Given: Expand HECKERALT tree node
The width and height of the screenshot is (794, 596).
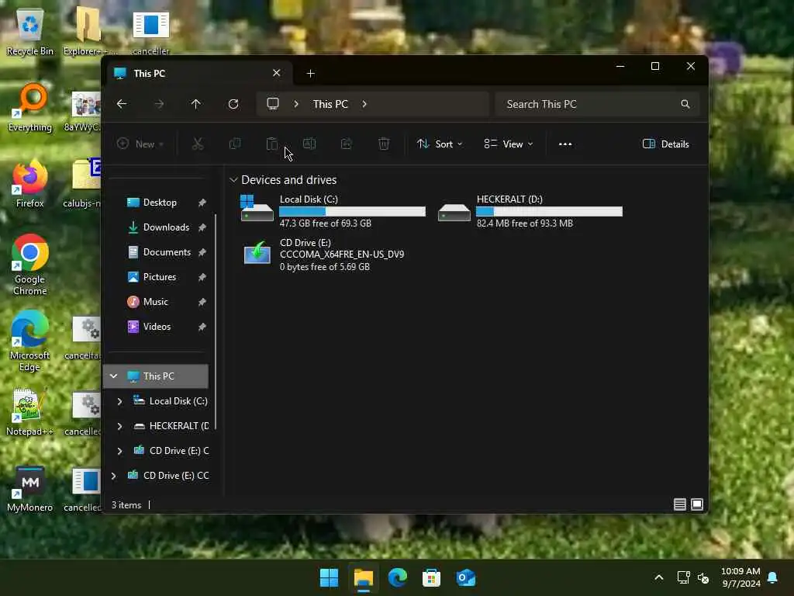Looking at the screenshot, I should [119, 426].
